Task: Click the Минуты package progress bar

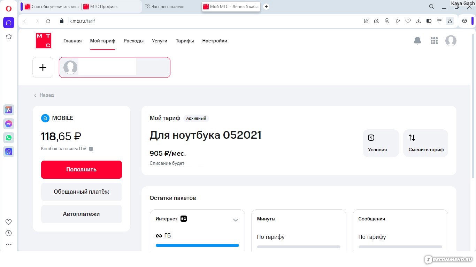Action: tap(299, 247)
